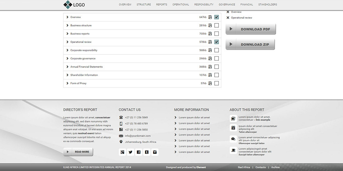
Task: Click the Google Plus social icon
Action: [x=122, y=152]
